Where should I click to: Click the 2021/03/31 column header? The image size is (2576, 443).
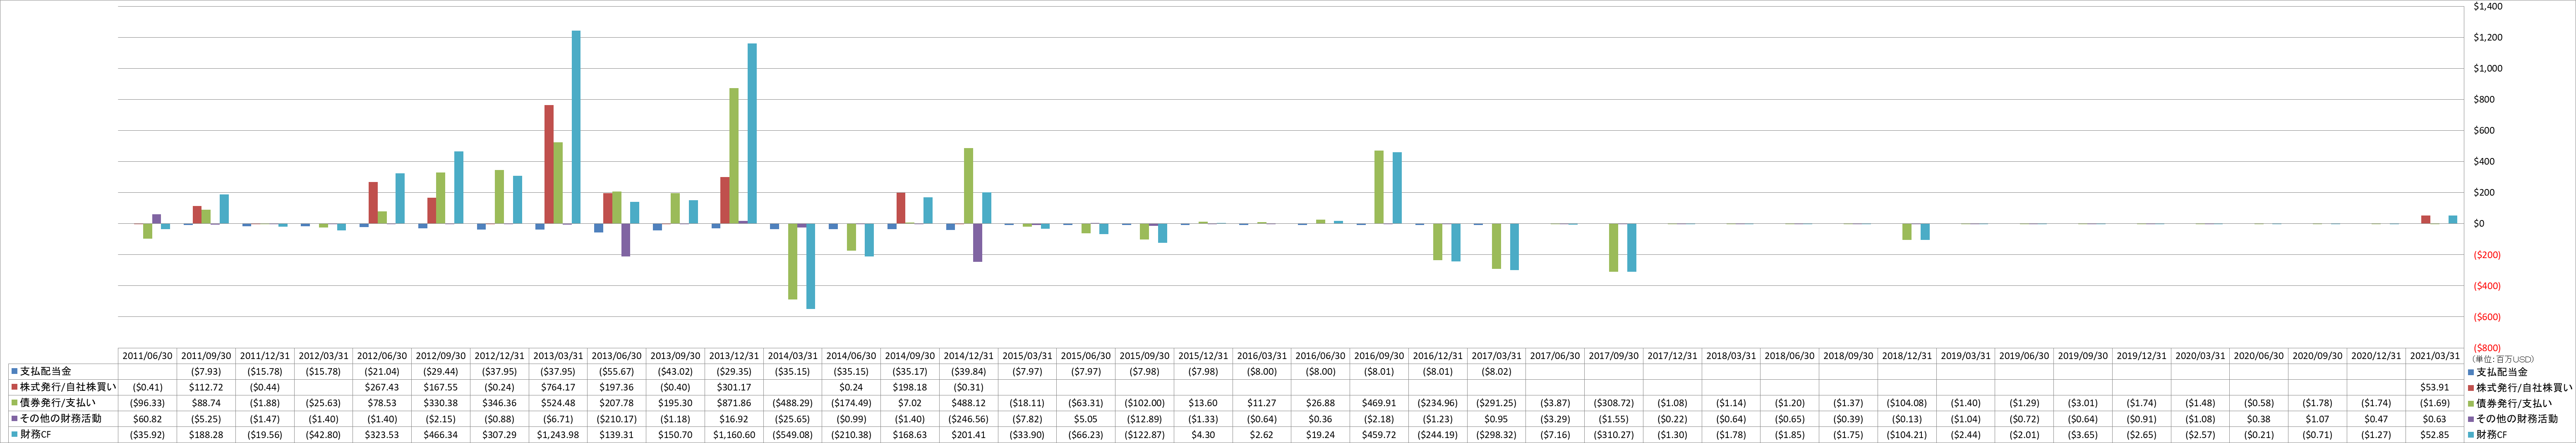coord(2435,356)
